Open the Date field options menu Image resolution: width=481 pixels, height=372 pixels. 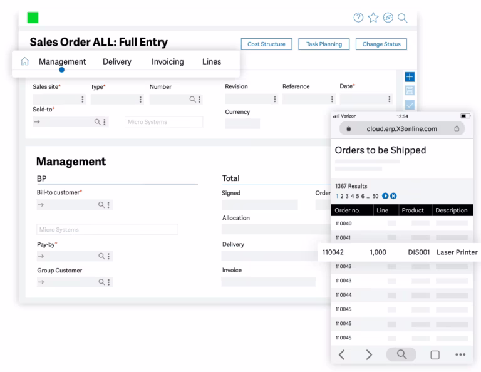click(x=390, y=99)
